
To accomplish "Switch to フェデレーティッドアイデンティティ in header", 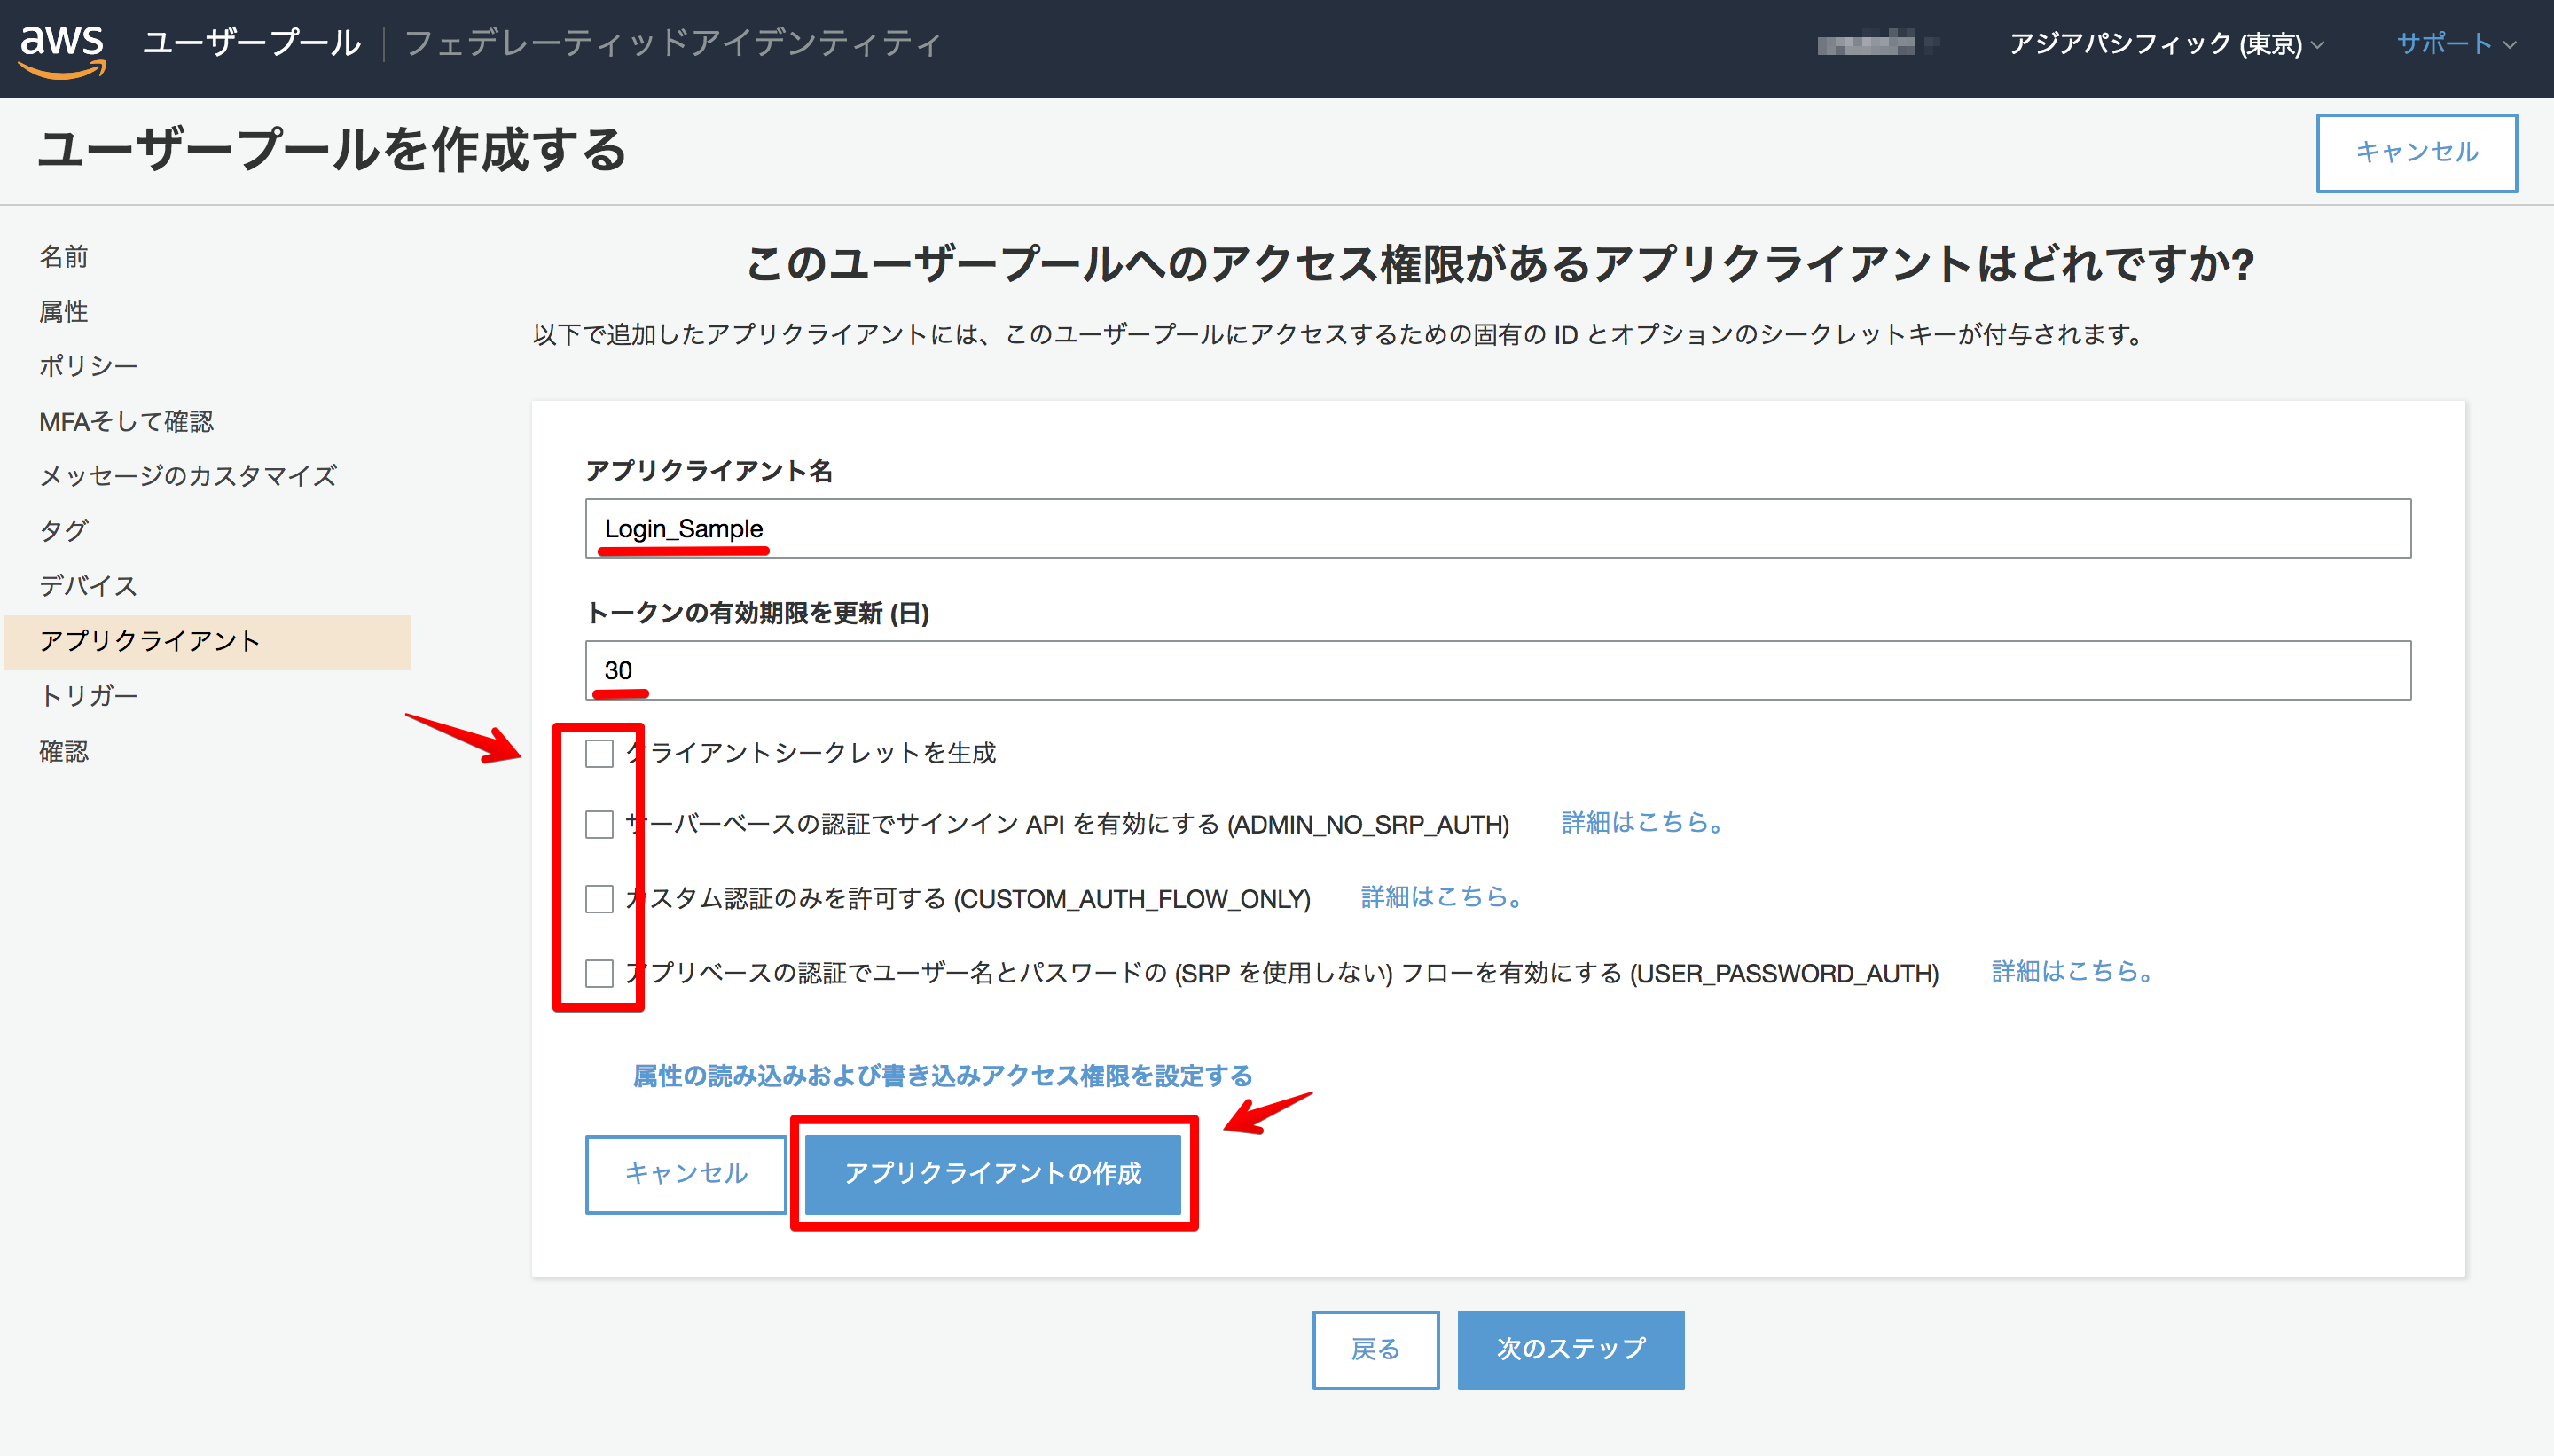I will 672,43.
